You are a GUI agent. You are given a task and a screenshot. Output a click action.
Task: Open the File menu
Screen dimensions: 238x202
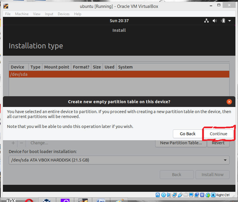[x=8, y=14]
